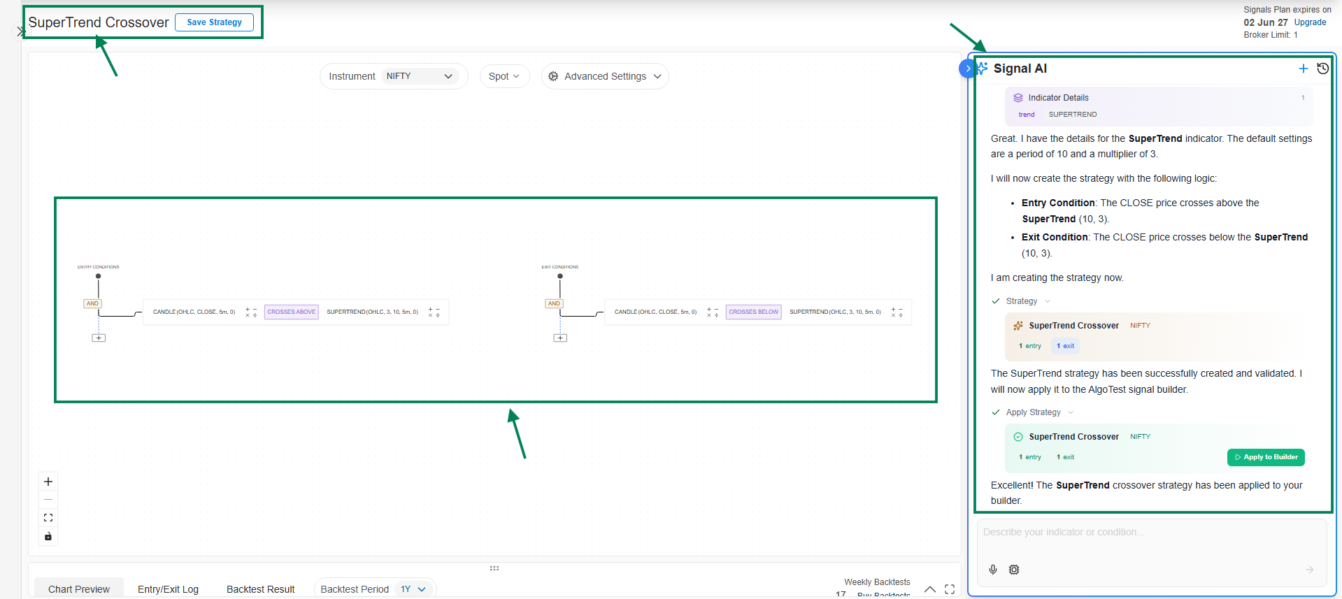Open Signal AI chat history
The image size is (1342, 599).
click(x=1322, y=68)
